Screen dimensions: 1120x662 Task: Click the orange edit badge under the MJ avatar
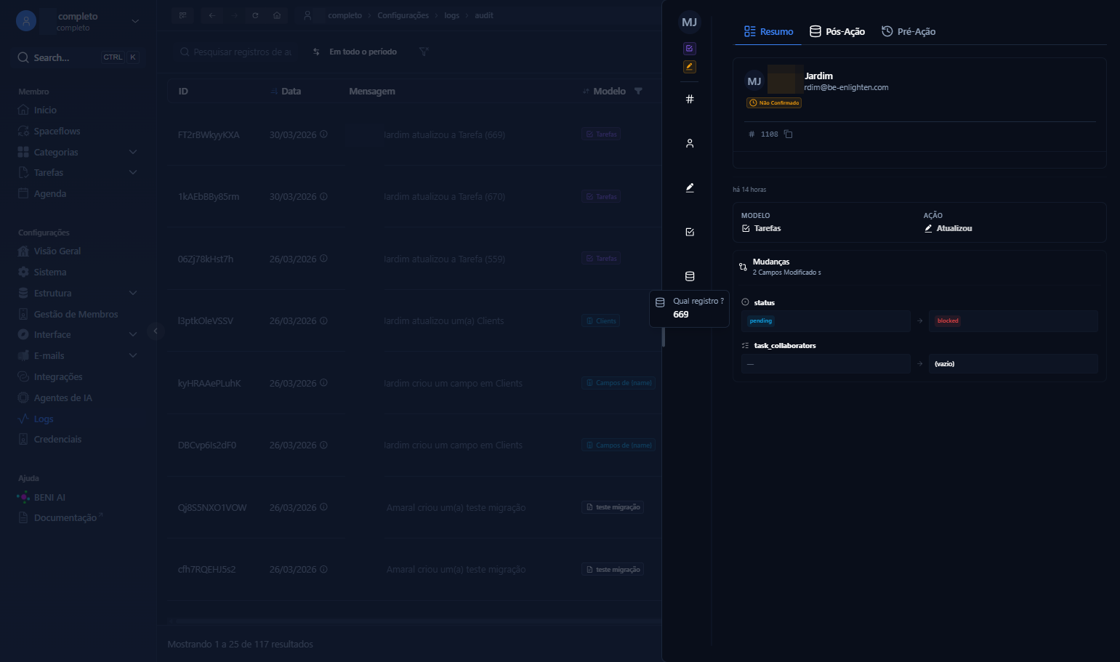(690, 67)
